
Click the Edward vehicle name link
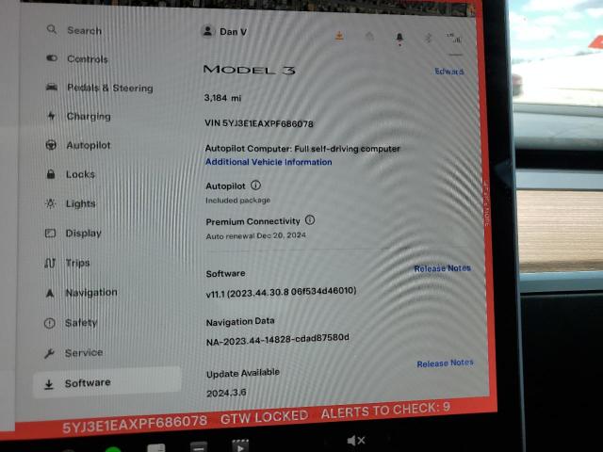tap(449, 72)
